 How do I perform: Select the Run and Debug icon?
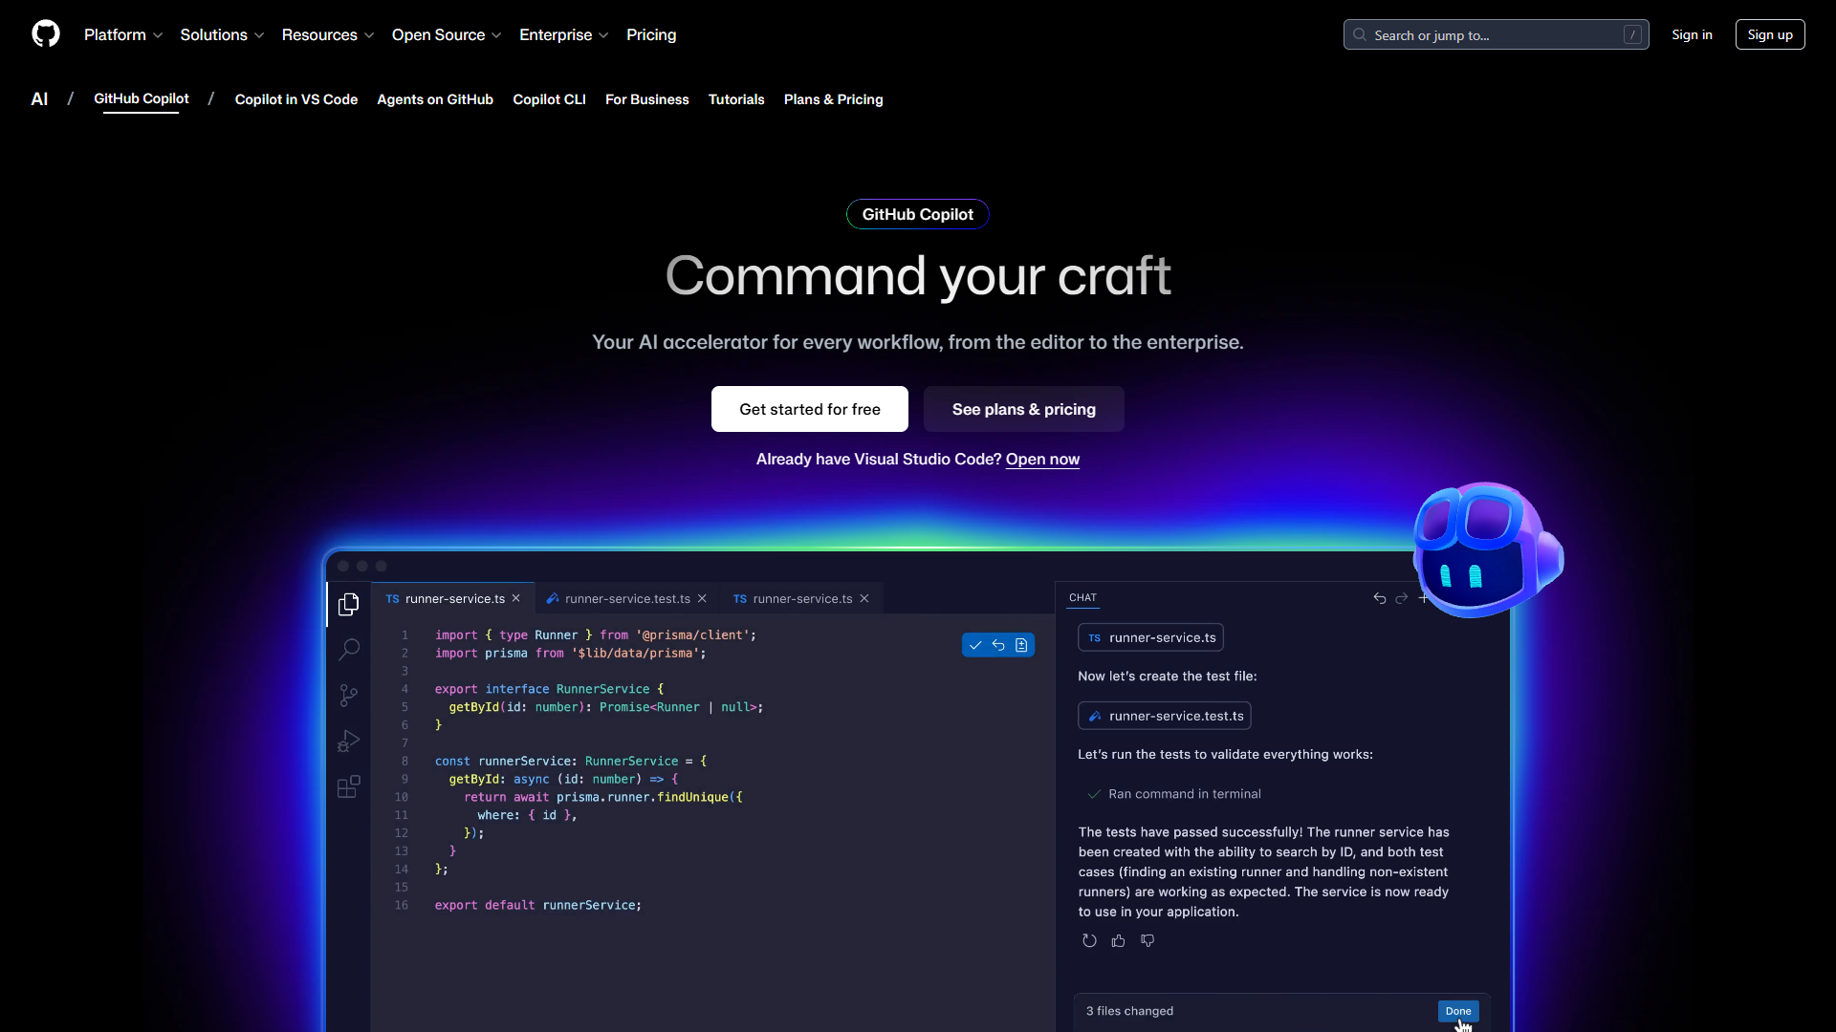pyautogui.click(x=348, y=741)
